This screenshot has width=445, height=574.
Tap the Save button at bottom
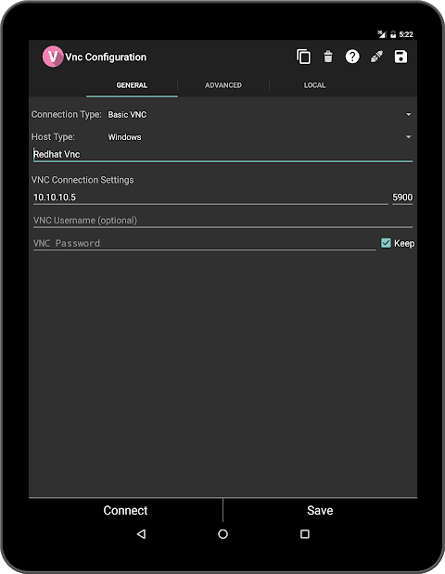pos(320,510)
